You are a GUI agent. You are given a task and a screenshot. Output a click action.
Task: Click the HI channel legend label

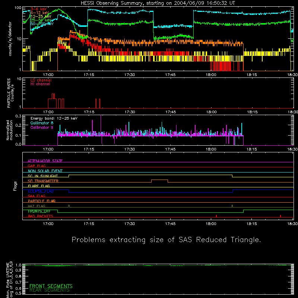coord(40,84)
